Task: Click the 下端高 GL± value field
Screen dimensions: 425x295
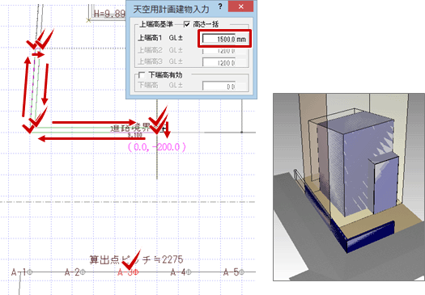Action: (x=219, y=86)
